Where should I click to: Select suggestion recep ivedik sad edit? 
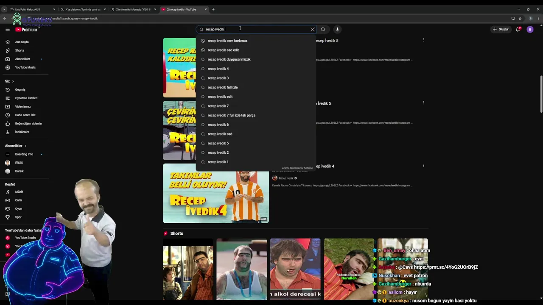[256, 50]
